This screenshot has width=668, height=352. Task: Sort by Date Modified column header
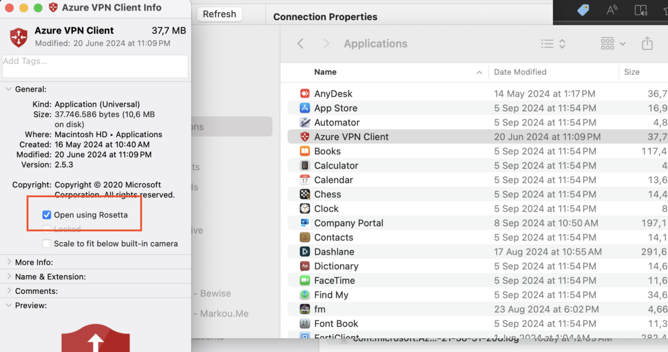(520, 72)
